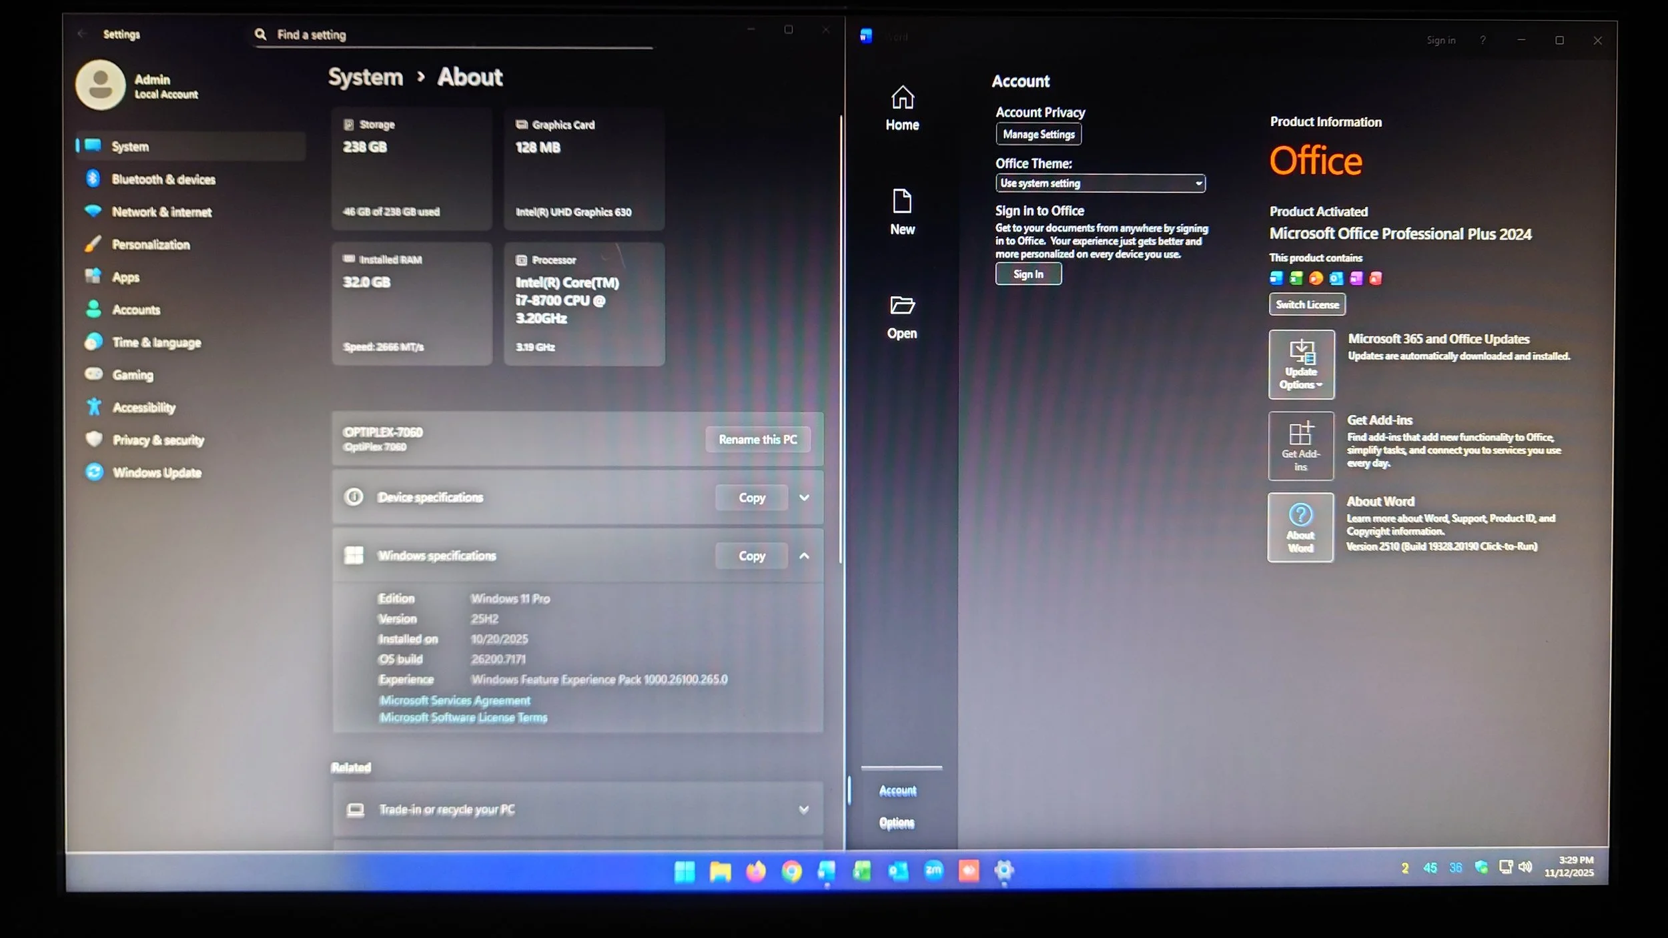Expand the Device specifications section
The width and height of the screenshot is (1668, 938).
click(804, 498)
